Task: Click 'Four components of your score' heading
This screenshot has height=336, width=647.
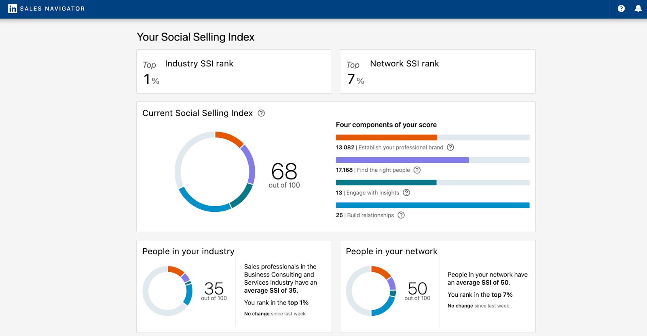Action: point(386,125)
